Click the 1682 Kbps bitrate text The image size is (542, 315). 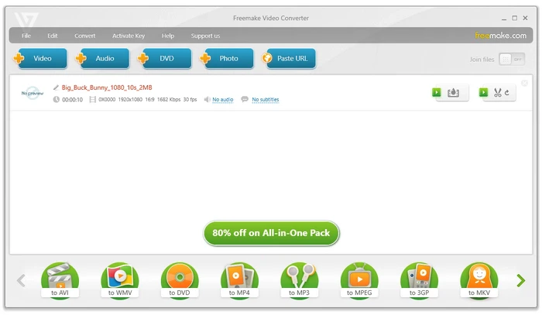(x=169, y=100)
